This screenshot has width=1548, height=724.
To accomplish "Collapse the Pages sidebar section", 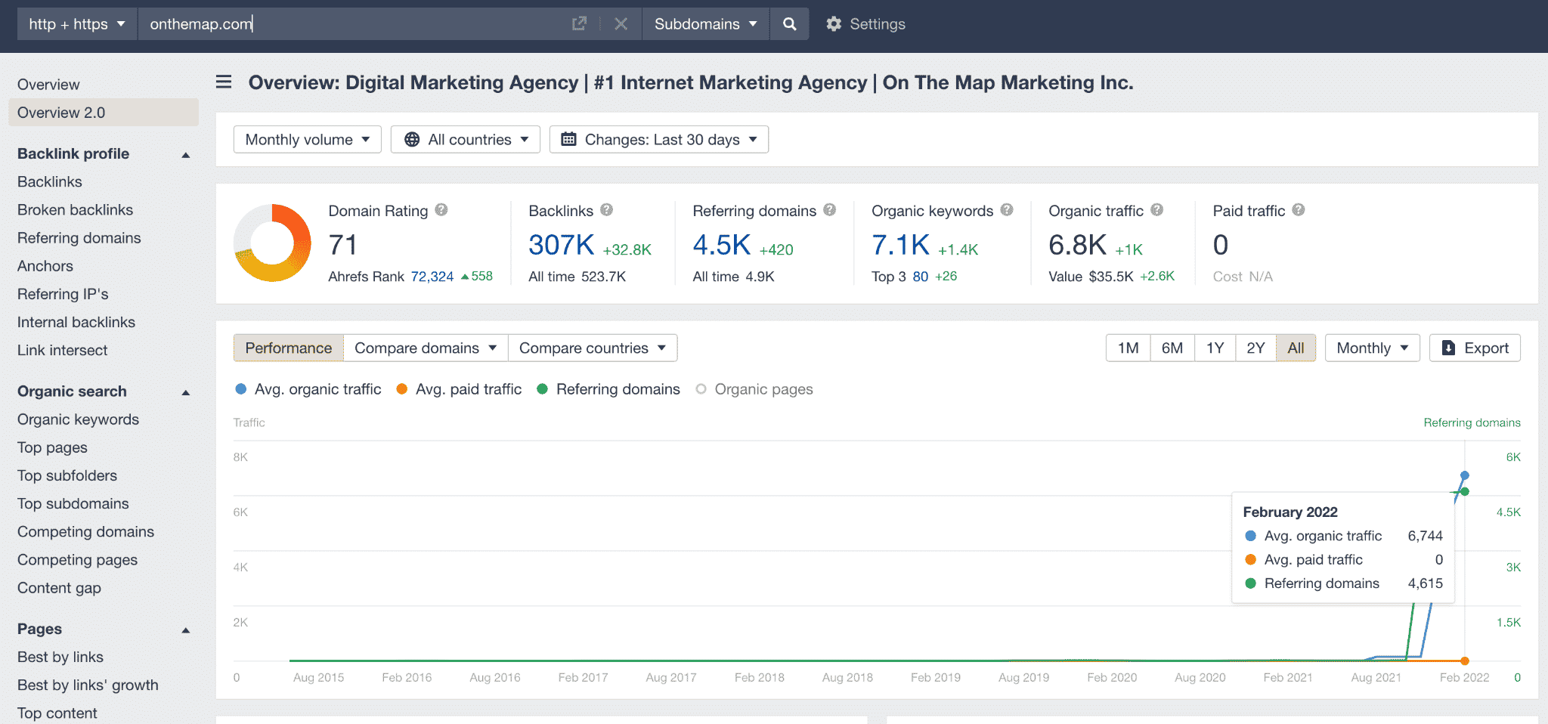I will [x=186, y=630].
